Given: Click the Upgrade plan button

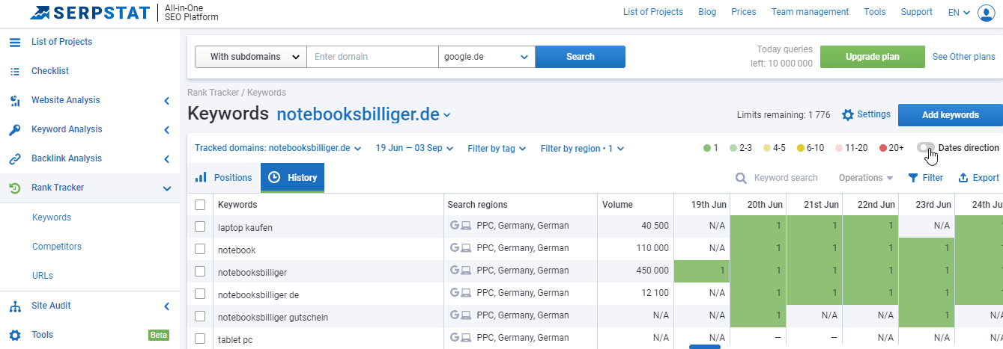Looking at the screenshot, I should [873, 57].
